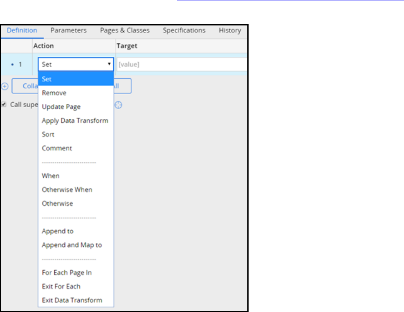This screenshot has width=404, height=312.
Task: Pick Otherwise When option
Action: click(x=76, y=189)
